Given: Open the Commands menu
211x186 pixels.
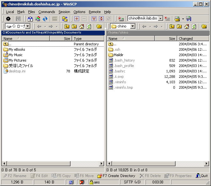Looking at the screenshot, I should pos(47,12).
